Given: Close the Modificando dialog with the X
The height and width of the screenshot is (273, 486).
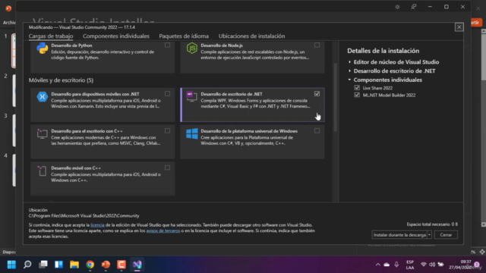Looking at the screenshot, I should (459, 27).
